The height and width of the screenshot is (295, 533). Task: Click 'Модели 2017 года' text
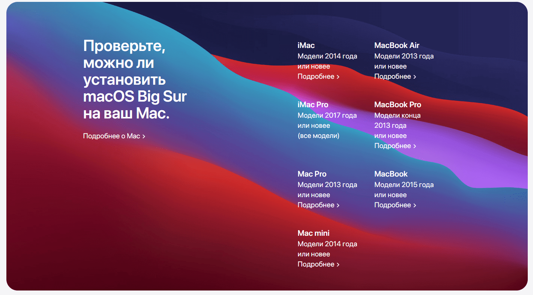coord(327,115)
